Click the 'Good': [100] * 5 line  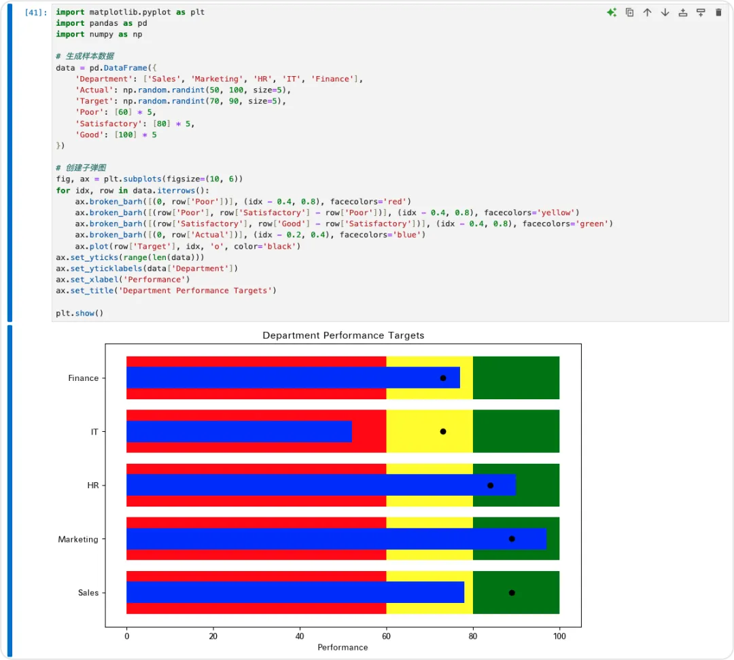[116, 135]
